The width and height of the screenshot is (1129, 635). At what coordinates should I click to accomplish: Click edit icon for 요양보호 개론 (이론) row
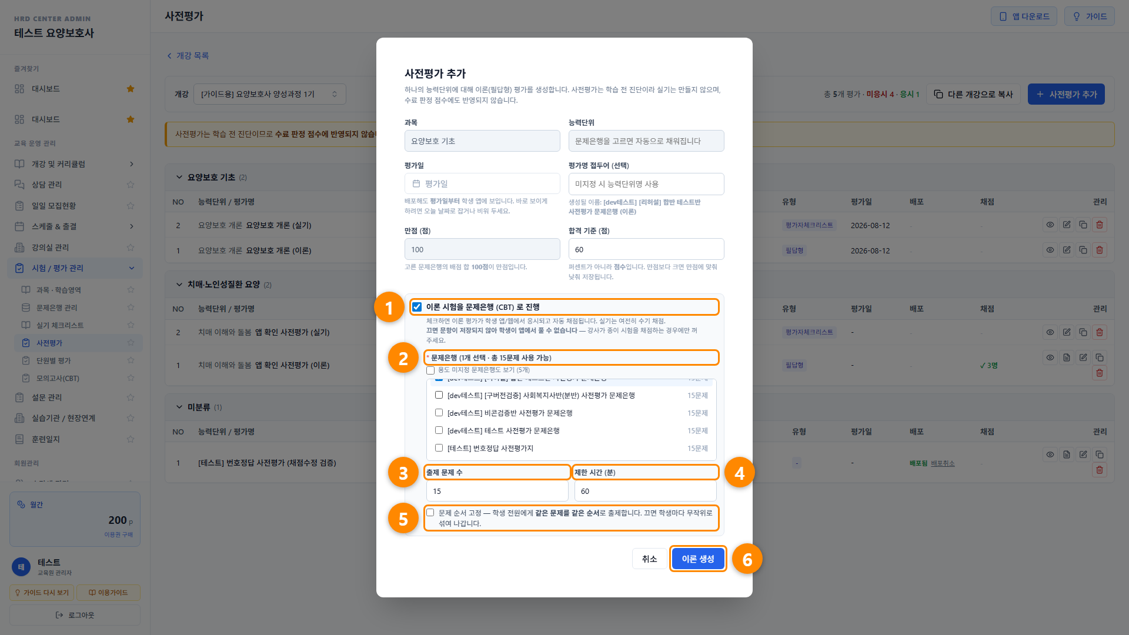(x=1066, y=250)
